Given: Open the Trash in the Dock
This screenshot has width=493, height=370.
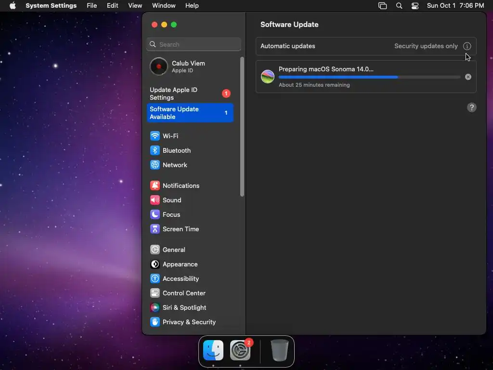Looking at the screenshot, I should (x=280, y=350).
